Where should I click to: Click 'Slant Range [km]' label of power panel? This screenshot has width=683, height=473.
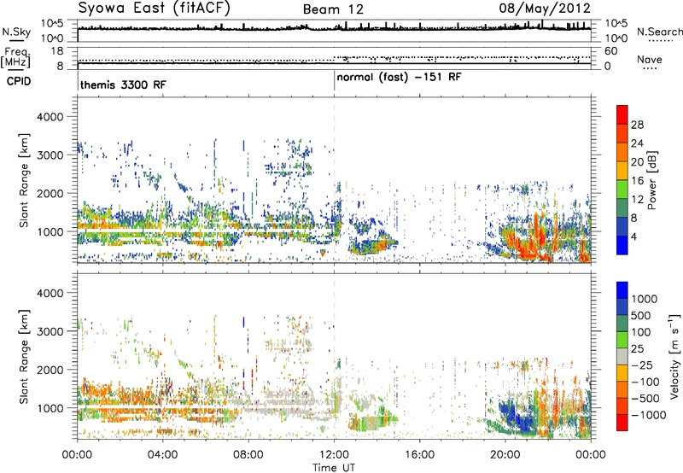[24, 180]
